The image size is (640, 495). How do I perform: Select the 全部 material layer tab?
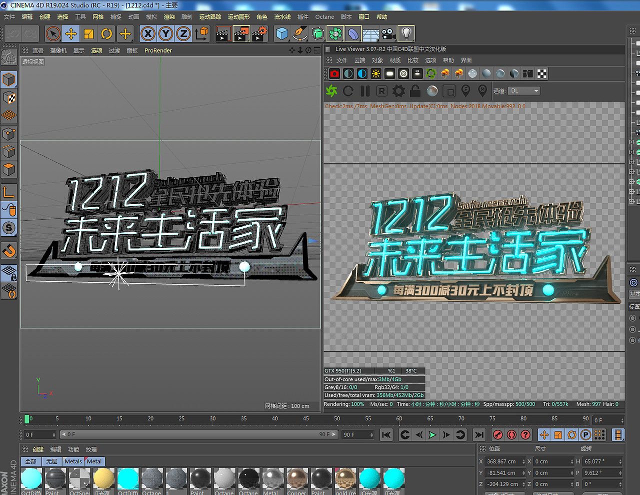[x=31, y=461]
